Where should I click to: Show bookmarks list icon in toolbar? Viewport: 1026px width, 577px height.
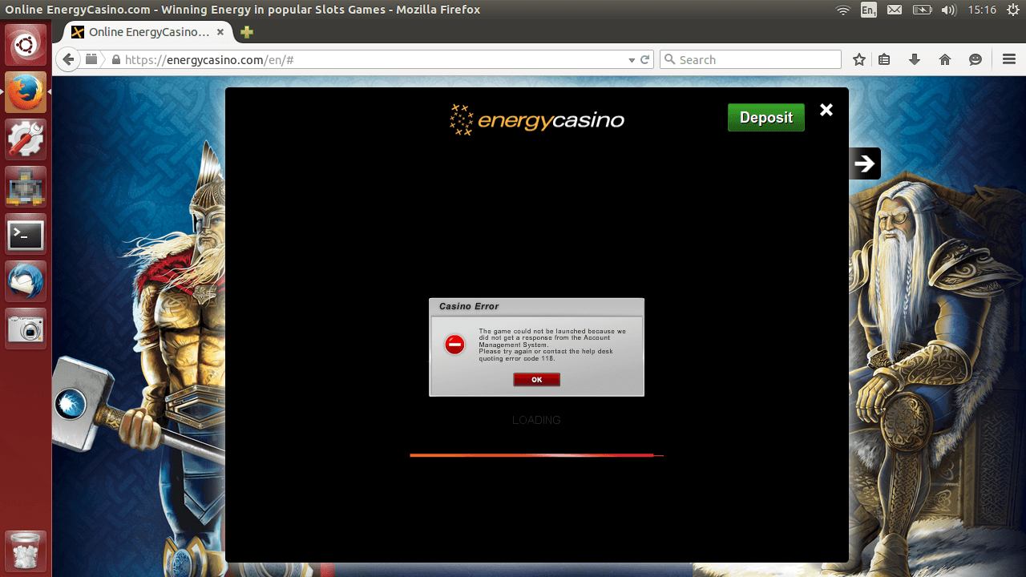click(884, 59)
